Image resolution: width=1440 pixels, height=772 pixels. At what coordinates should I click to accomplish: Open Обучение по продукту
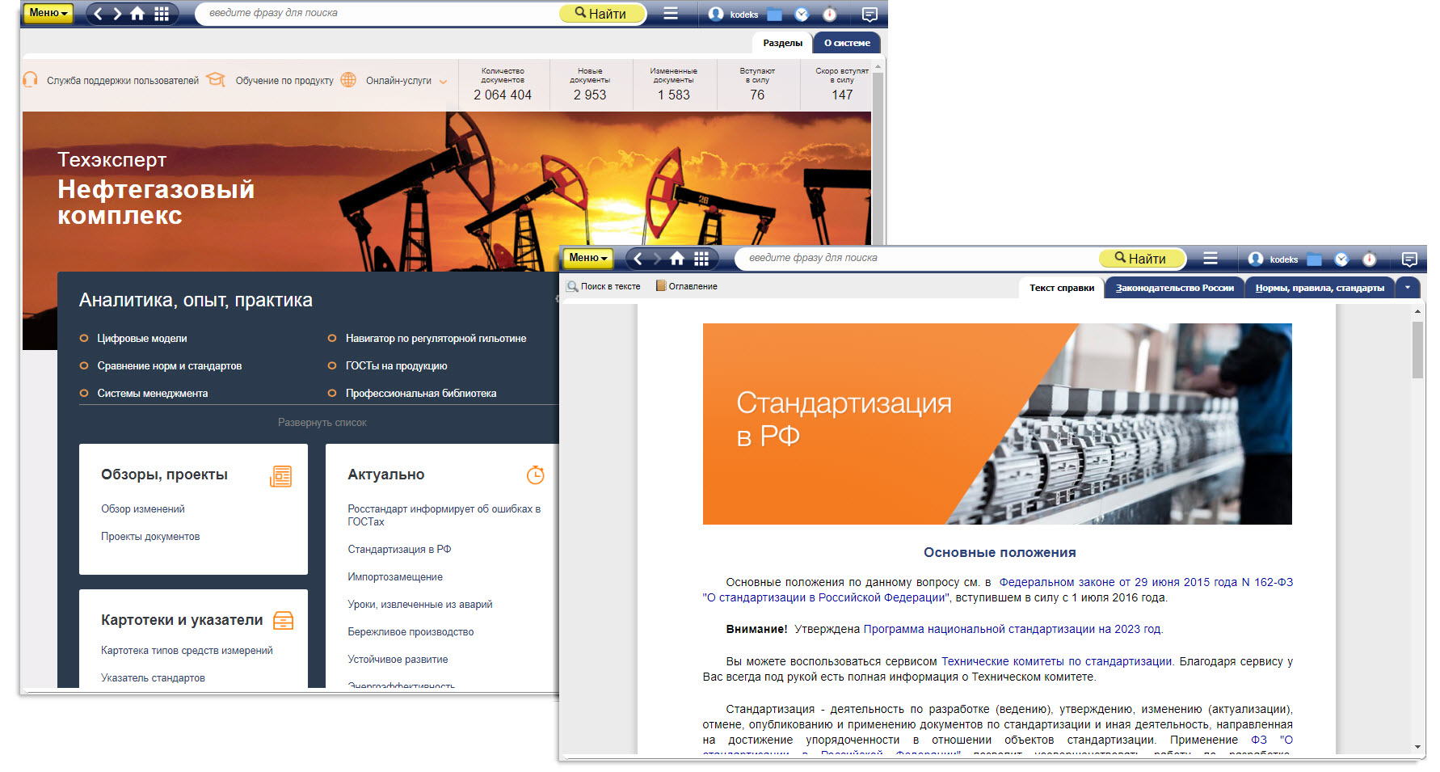[x=284, y=81]
